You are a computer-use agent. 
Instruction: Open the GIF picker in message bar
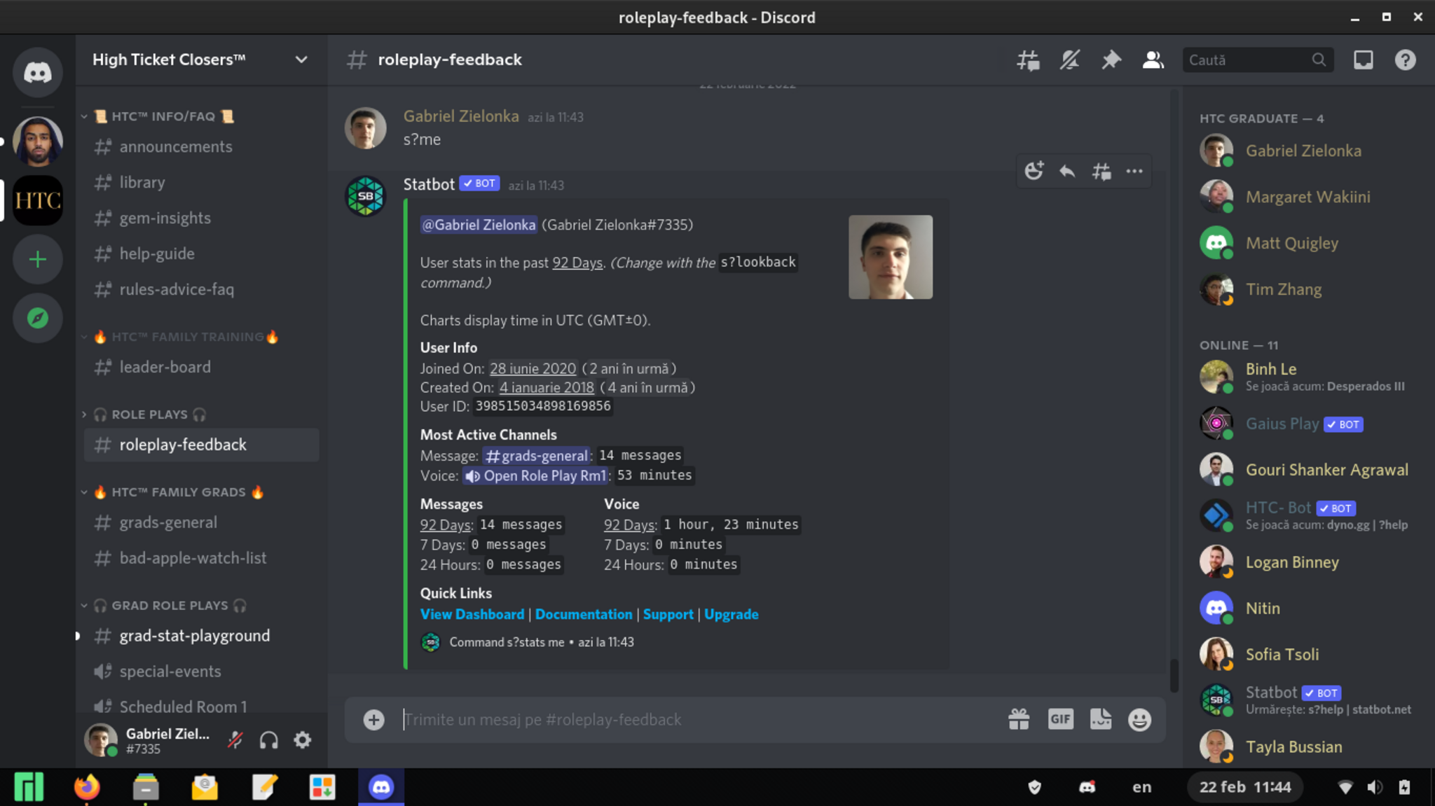tap(1060, 719)
